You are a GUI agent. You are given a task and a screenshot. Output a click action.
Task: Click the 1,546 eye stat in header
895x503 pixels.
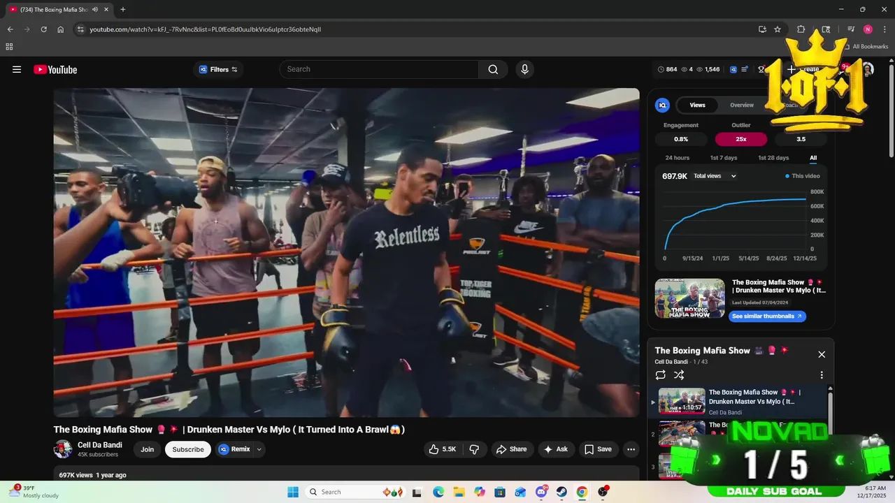708,69
